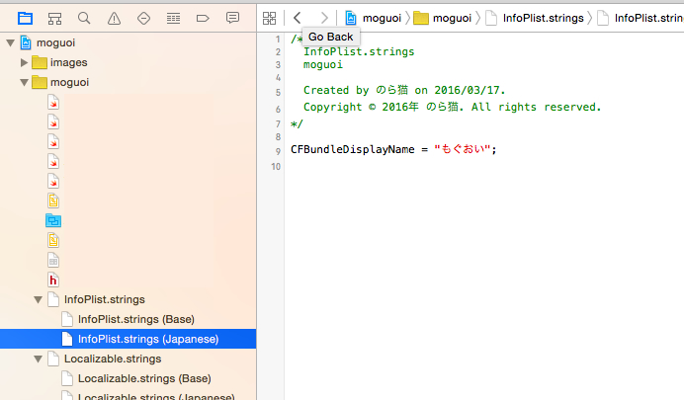Expand the images folder
This screenshot has width=684, height=400.
(25, 62)
